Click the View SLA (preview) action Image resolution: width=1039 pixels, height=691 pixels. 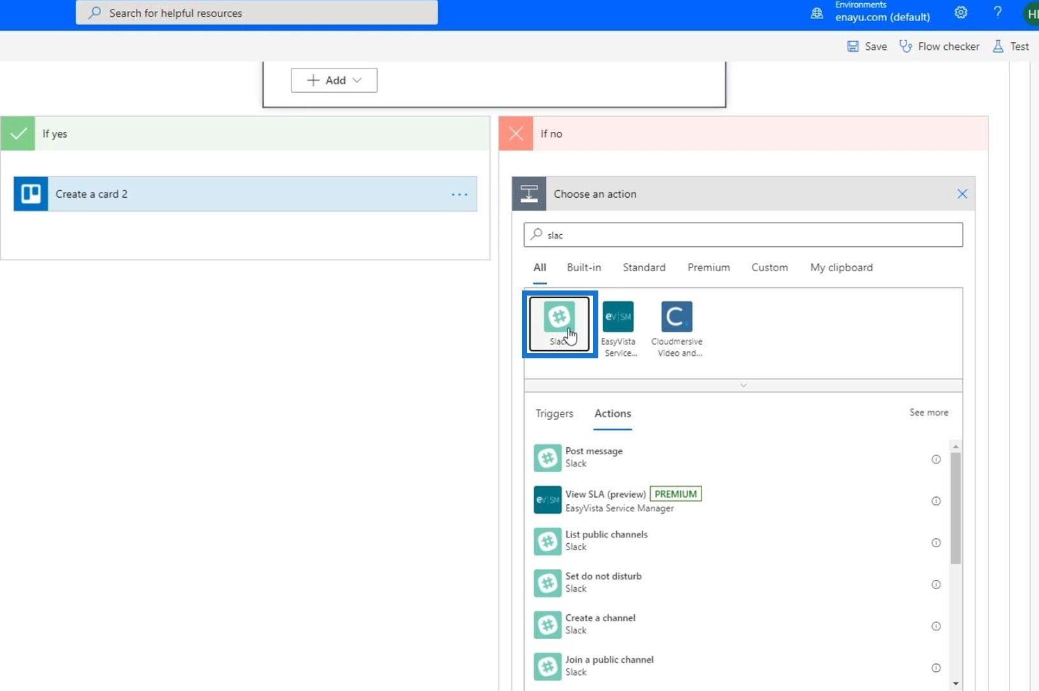point(737,500)
